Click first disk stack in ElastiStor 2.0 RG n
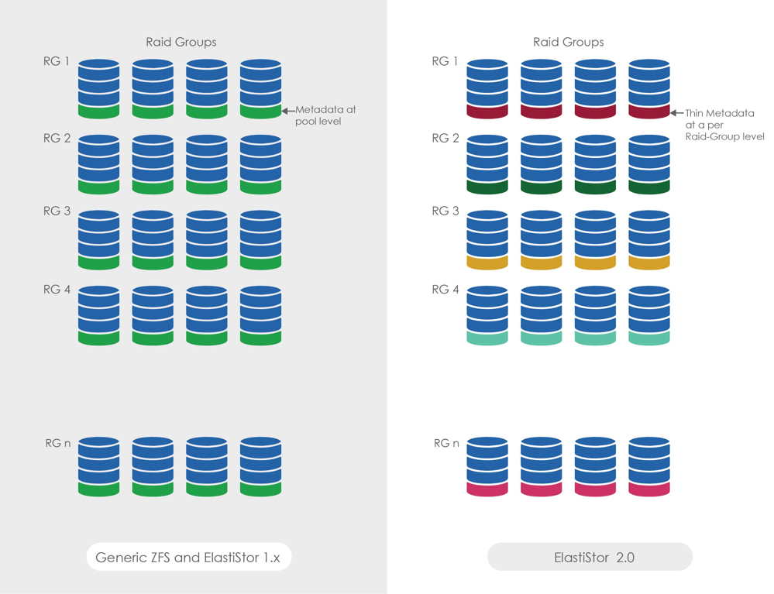Viewport: 774px width, 594px height. coord(487,466)
